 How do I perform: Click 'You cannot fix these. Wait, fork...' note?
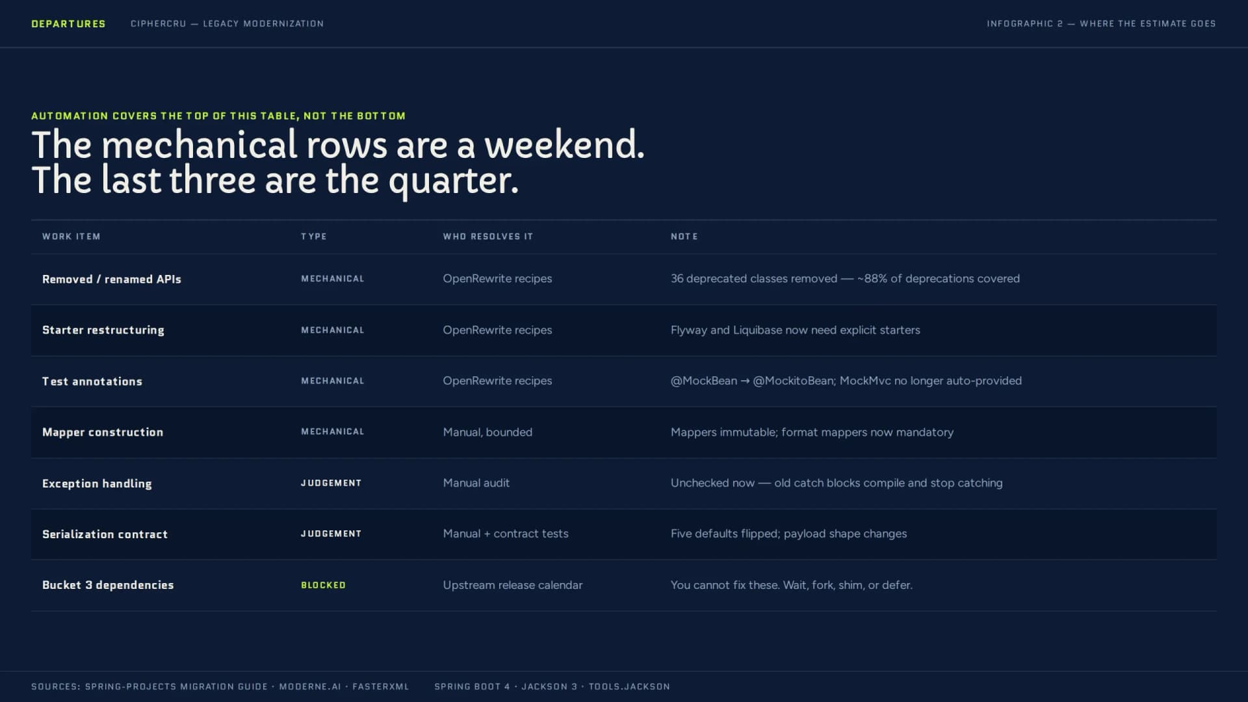(792, 585)
